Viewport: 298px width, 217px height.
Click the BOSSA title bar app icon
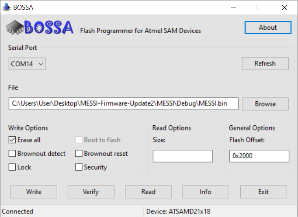point(6,7)
